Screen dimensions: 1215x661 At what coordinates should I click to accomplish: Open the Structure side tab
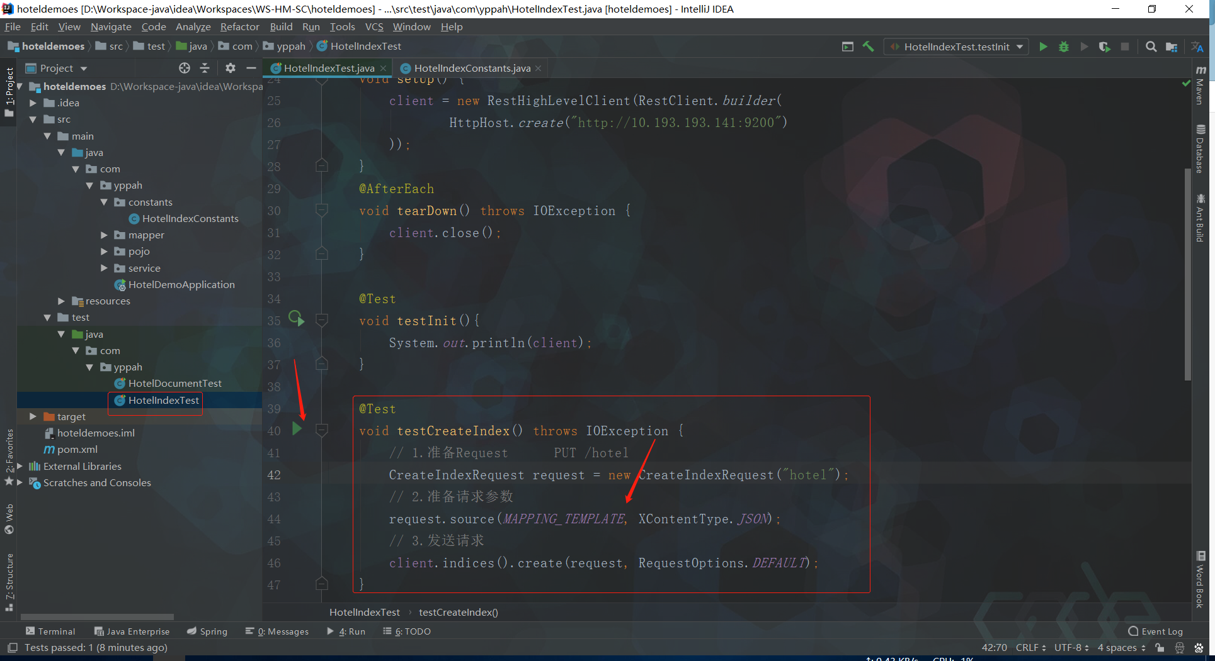[9, 583]
